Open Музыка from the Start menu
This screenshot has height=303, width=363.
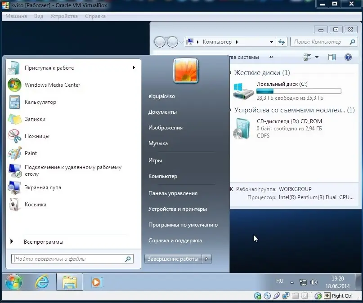pyautogui.click(x=158, y=143)
